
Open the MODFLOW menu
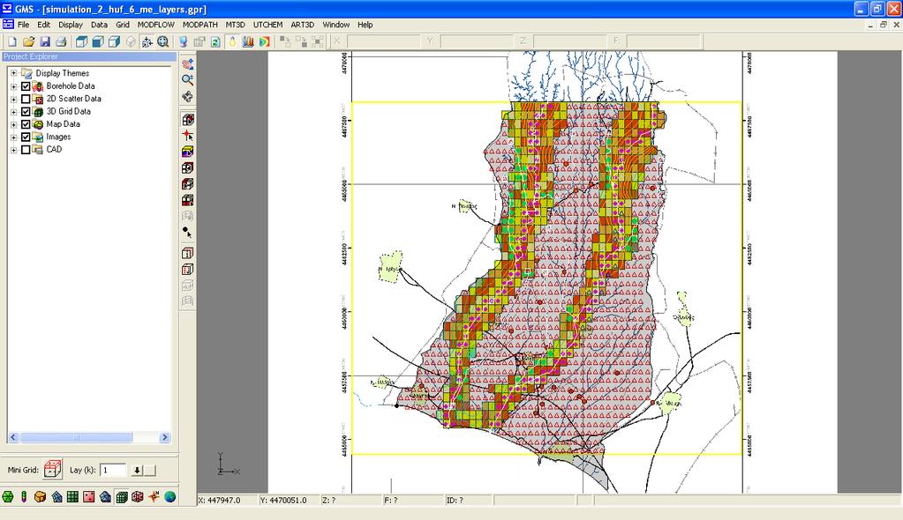pos(155,25)
